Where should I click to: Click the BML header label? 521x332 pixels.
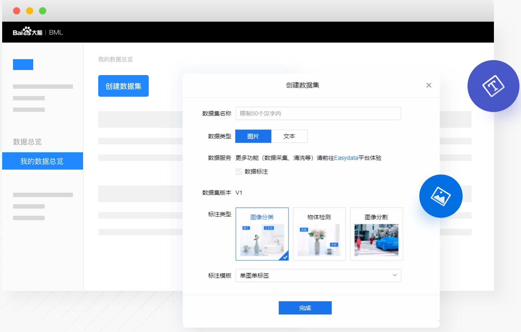(56, 32)
